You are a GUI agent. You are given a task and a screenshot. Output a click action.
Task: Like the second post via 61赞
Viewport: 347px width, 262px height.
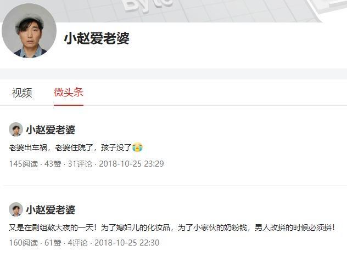coord(53,243)
